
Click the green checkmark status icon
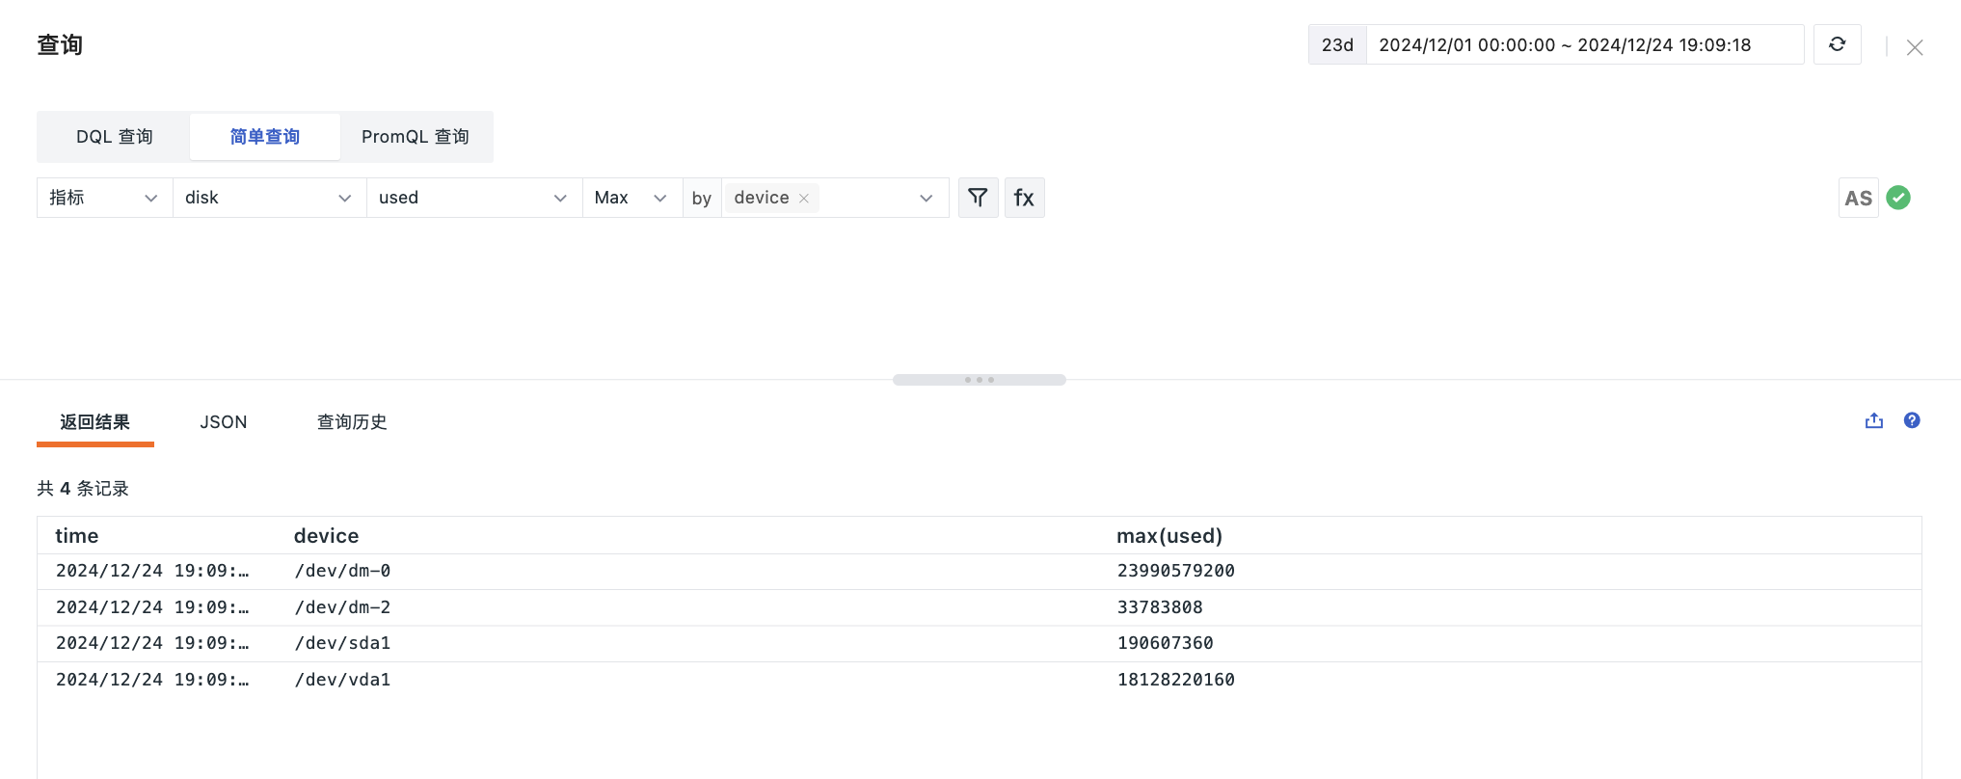tap(1898, 198)
